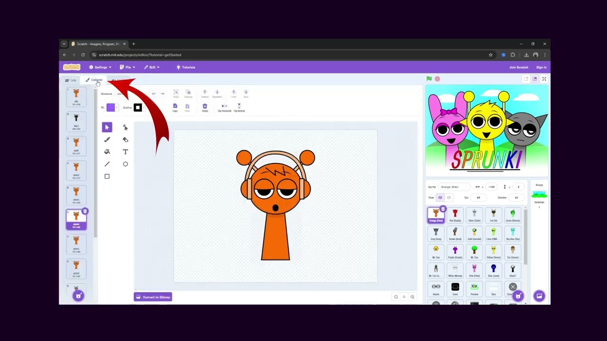The image size is (607, 341).
Task: Click Choose a Sprite button
Action: point(518,296)
